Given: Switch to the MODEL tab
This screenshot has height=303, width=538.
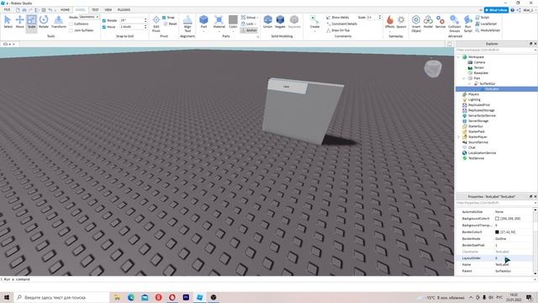Looking at the screenshot, I should (81, 9).
